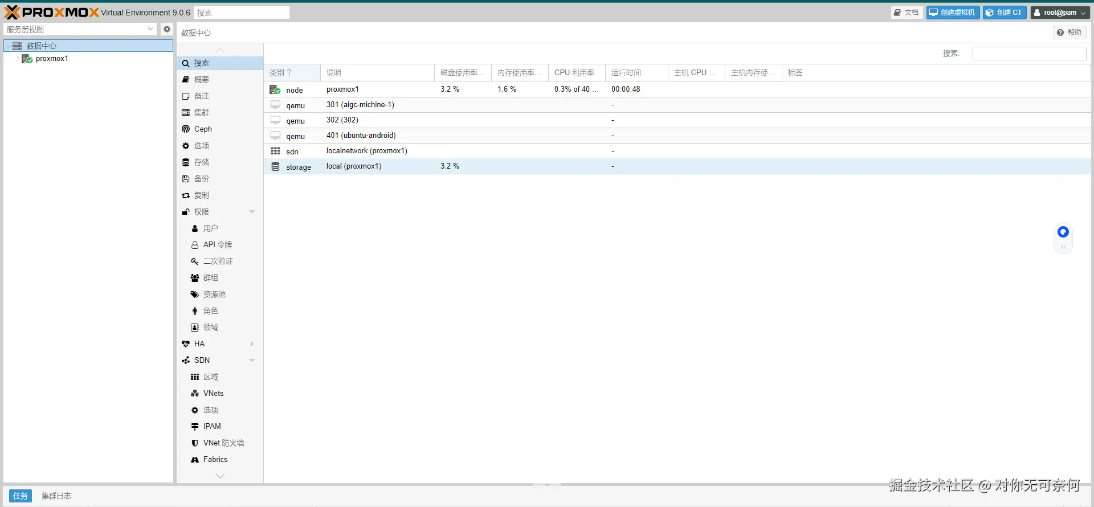The width and height of the screenshot is (1094, 507).
Task: Open VNets menu item
Action: tap(220, 394)
